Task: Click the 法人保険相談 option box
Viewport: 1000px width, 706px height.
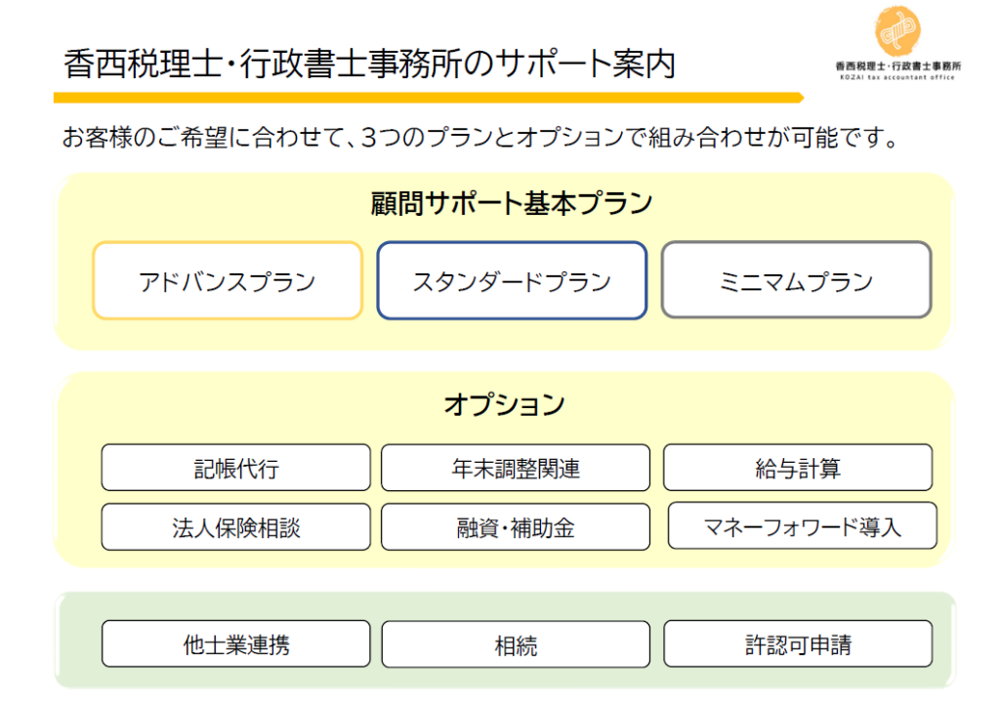Action: point(236,526)
